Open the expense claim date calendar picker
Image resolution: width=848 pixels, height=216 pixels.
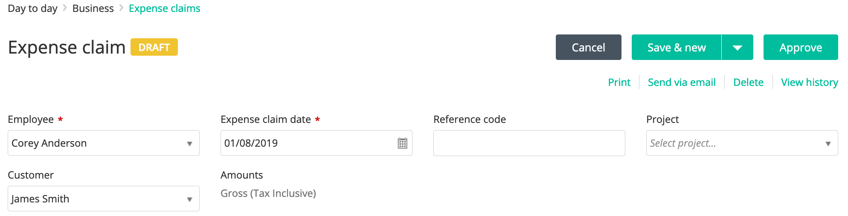[x=402, y=143]
